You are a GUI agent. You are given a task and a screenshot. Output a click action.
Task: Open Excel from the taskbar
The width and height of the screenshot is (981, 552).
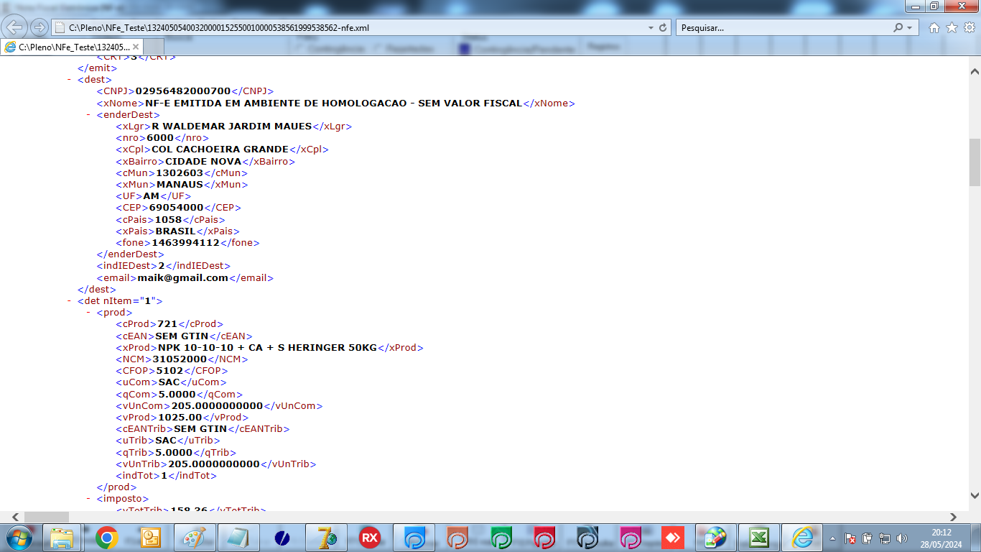click(759, 537)
